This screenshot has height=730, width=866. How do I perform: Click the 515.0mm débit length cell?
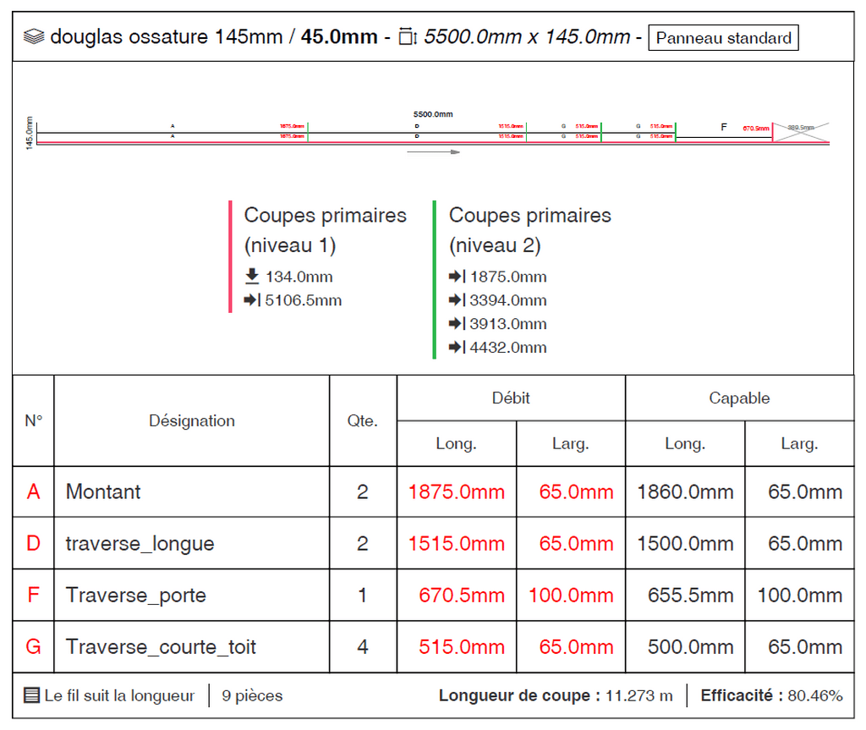coord(456,646)
